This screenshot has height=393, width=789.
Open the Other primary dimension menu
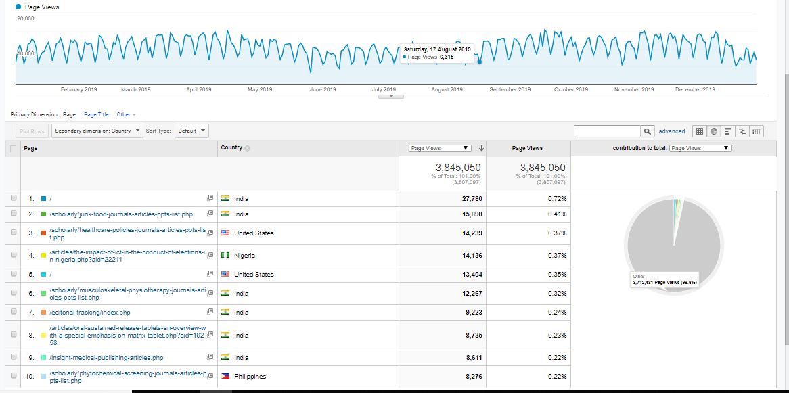(x=126, y=115)
